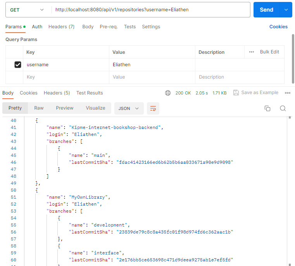295x266 pixels.
Task: Click "Kipme-internet-bookshop-backend" name value
Action: coord(115,127)
